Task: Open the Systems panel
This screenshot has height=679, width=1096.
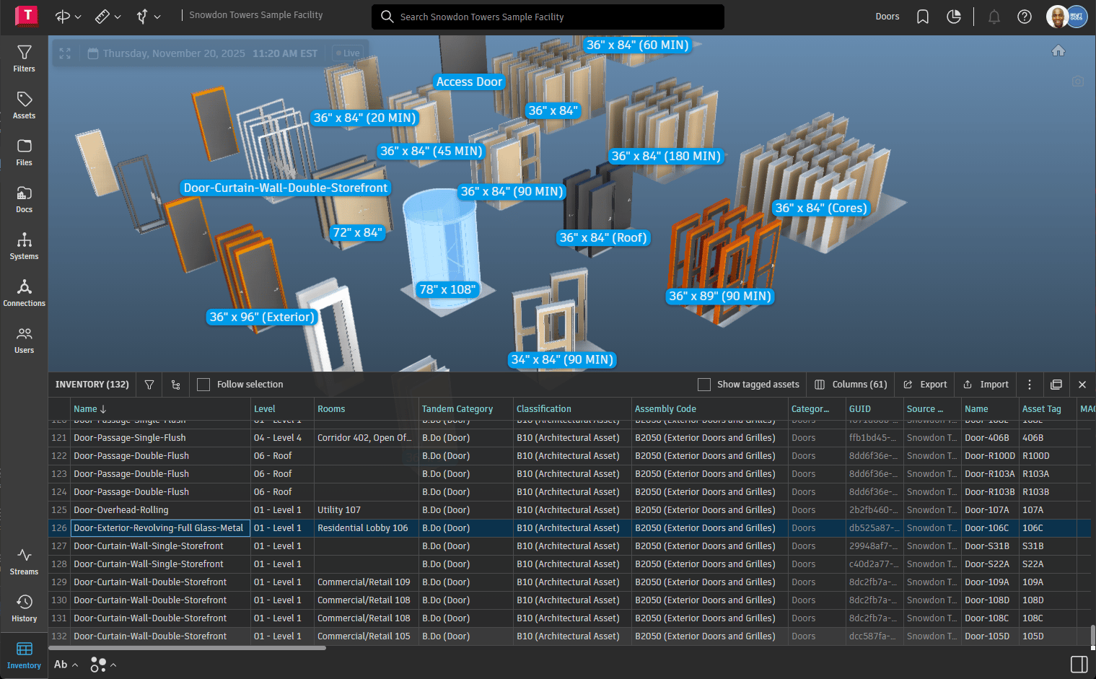Action: pos(24,246)
